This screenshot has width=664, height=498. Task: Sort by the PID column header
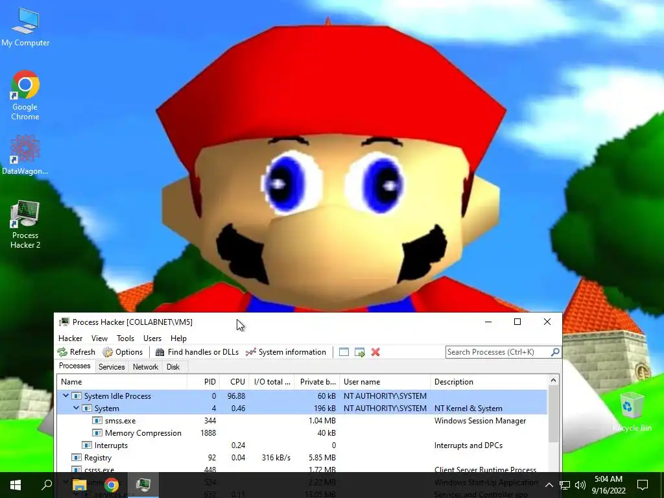click(x=203, y=381)
